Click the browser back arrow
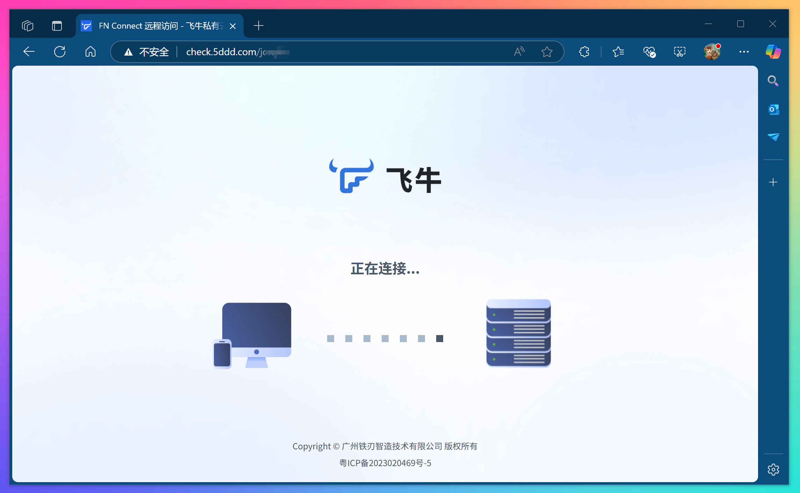Screen dimensions: 800x493 pos(29,52)
